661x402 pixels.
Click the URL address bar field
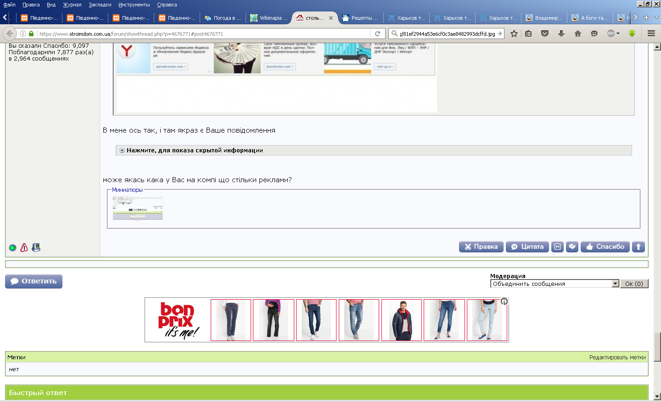click(x=204, y=33)
